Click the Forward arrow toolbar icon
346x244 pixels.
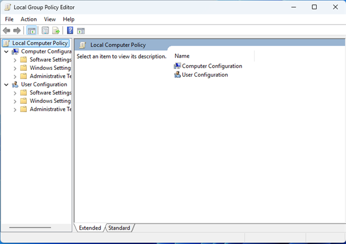17,30
